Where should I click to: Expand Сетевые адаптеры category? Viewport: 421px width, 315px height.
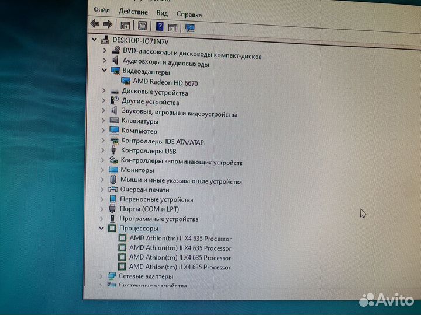pyautogui.click(x=101, y=276)
